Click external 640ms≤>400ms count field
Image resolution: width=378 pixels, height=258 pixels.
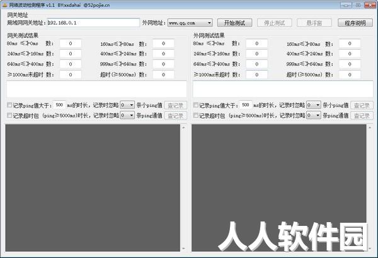(257, 64)
